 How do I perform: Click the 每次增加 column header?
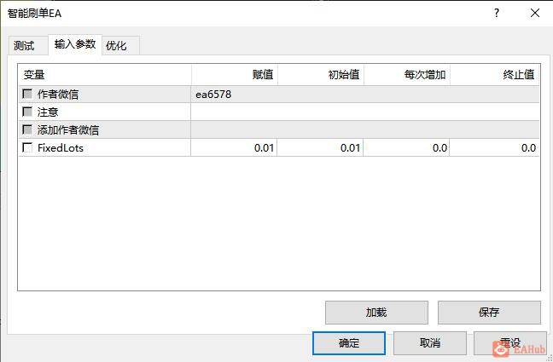point(407,75)
